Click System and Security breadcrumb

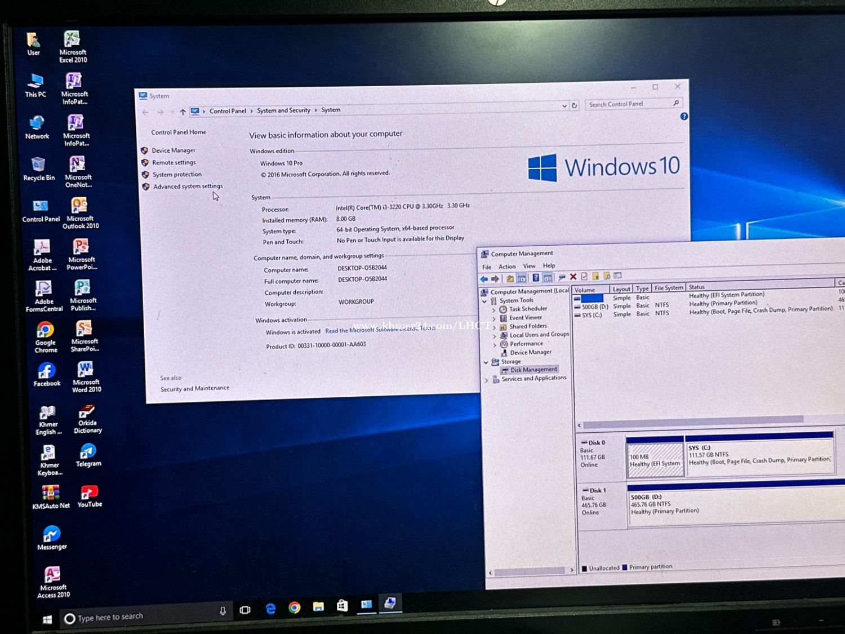coord(283,110)
